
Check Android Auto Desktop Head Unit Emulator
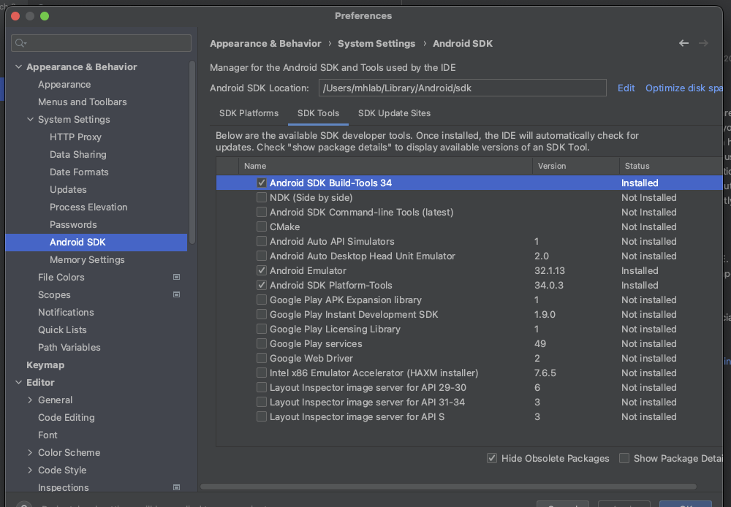tap(262, 256)
